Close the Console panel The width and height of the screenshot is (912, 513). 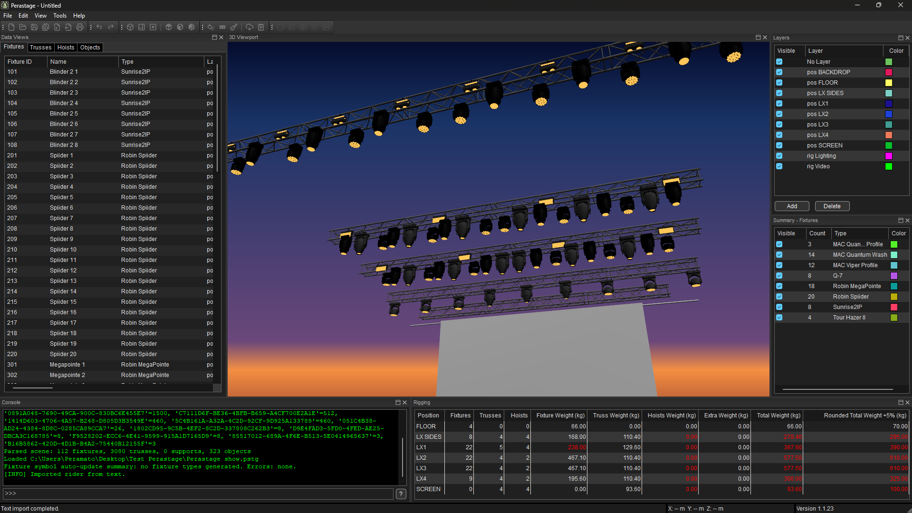click(x=405, y=402)
